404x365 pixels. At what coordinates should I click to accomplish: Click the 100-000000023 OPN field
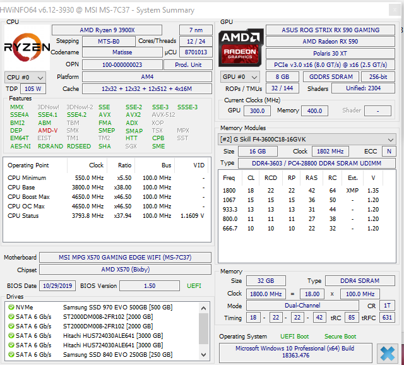122,64
